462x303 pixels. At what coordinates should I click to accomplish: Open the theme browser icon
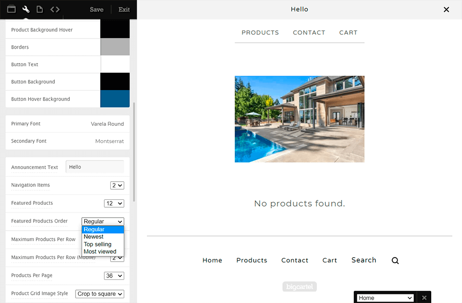point(11,9)
